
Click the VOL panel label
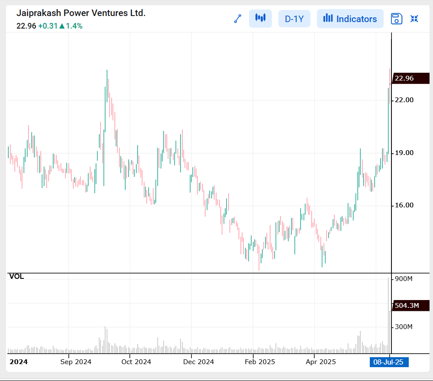[x=16, y=276]
